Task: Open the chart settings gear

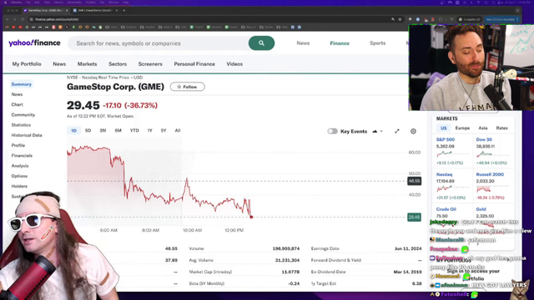Action: (413, 132)
